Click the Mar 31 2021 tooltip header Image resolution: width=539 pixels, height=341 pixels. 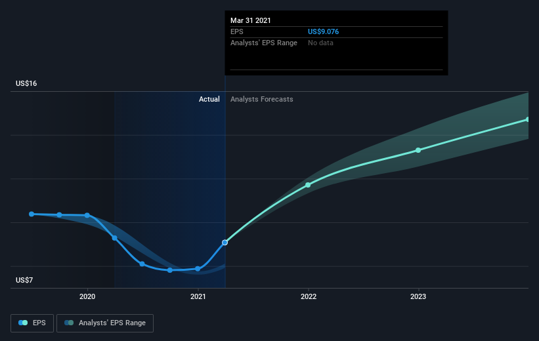coord(251,20)
